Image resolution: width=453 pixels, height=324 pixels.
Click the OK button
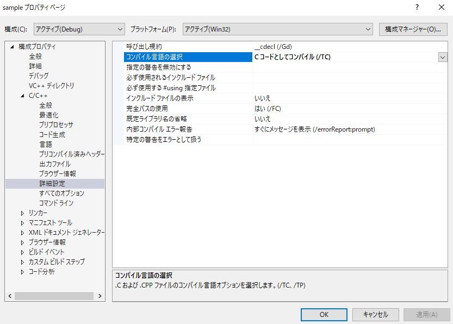323,314
